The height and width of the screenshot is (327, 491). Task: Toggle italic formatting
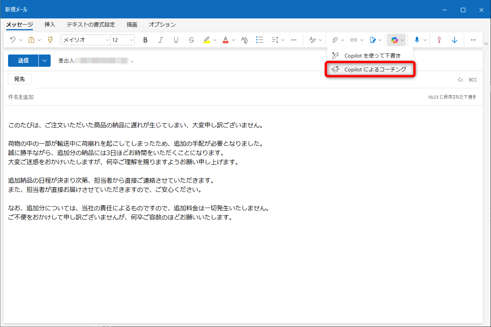160,40
